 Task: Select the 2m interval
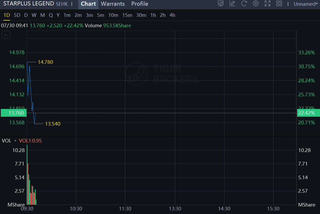78,15
